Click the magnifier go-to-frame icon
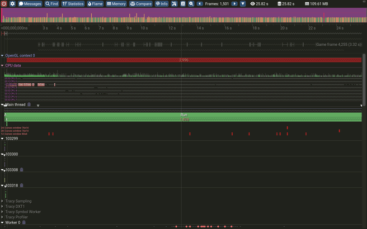The height and width of the screenshot is (229, 367). [191, 4]
